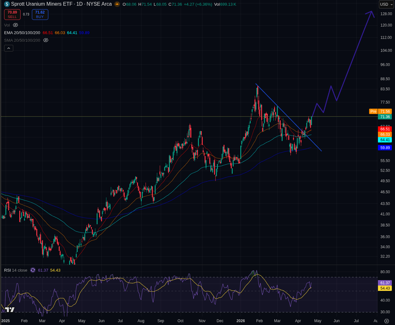The image size is (395, 325).
Task: Click the Pre pre-market price tag
Action: point(373,111)
